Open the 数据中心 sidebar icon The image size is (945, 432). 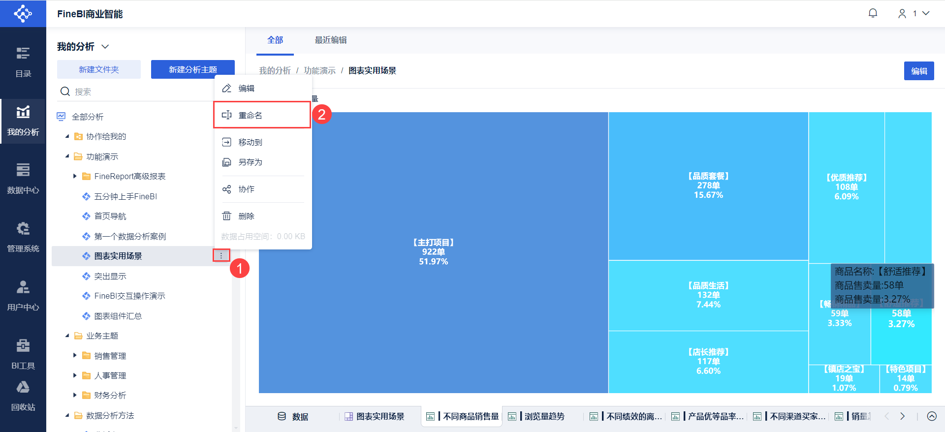click(x=23, y=170)
